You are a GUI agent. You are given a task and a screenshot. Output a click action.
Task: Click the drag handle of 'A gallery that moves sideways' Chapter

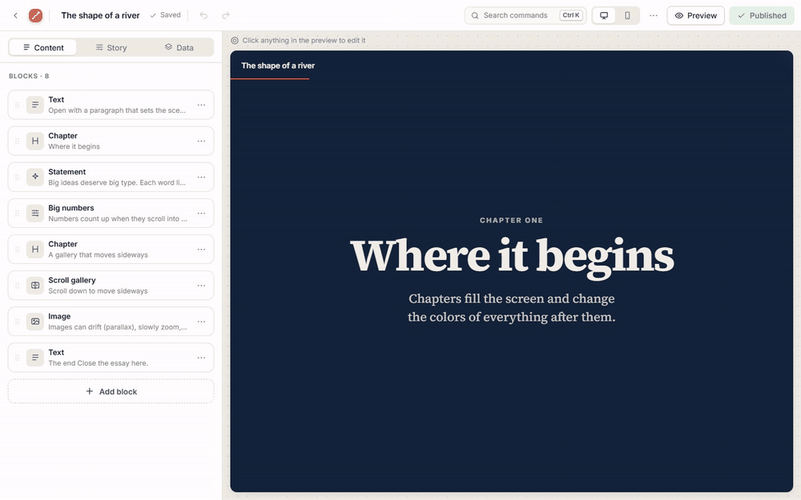(17, 249)
